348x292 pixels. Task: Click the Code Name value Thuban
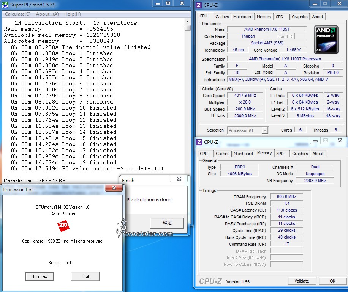point(248,36)
